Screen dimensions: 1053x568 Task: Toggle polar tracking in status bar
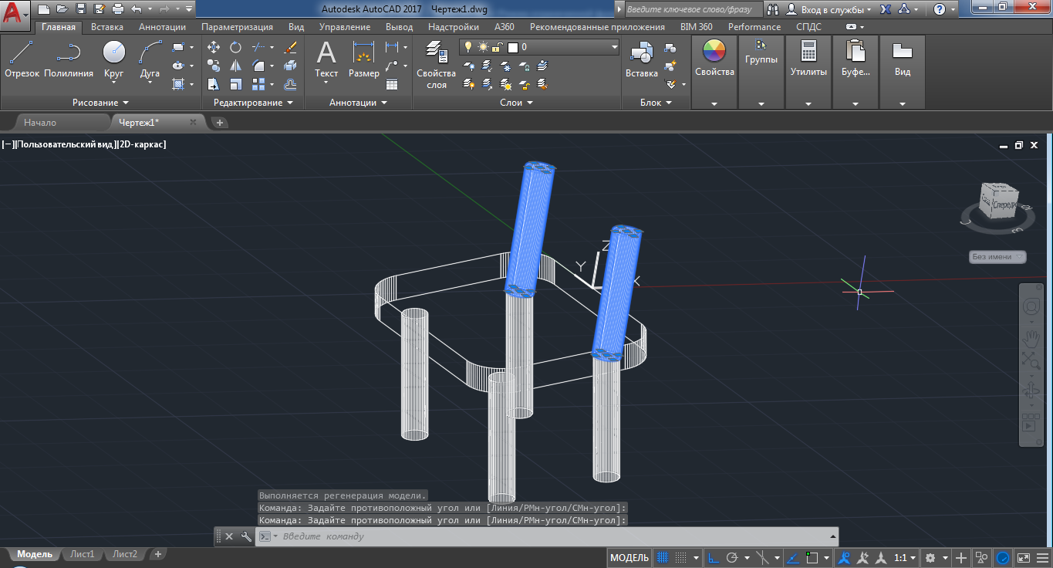click(x=732, y=557)
